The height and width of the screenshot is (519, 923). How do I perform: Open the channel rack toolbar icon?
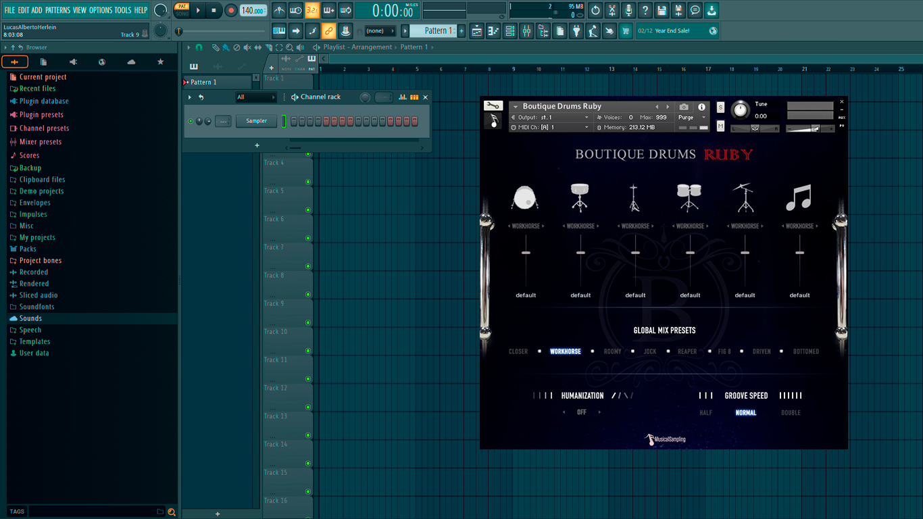click(510, 31)
